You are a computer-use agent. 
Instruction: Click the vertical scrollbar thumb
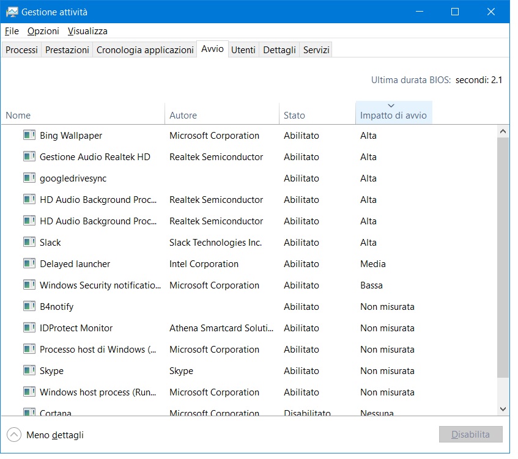503,257
